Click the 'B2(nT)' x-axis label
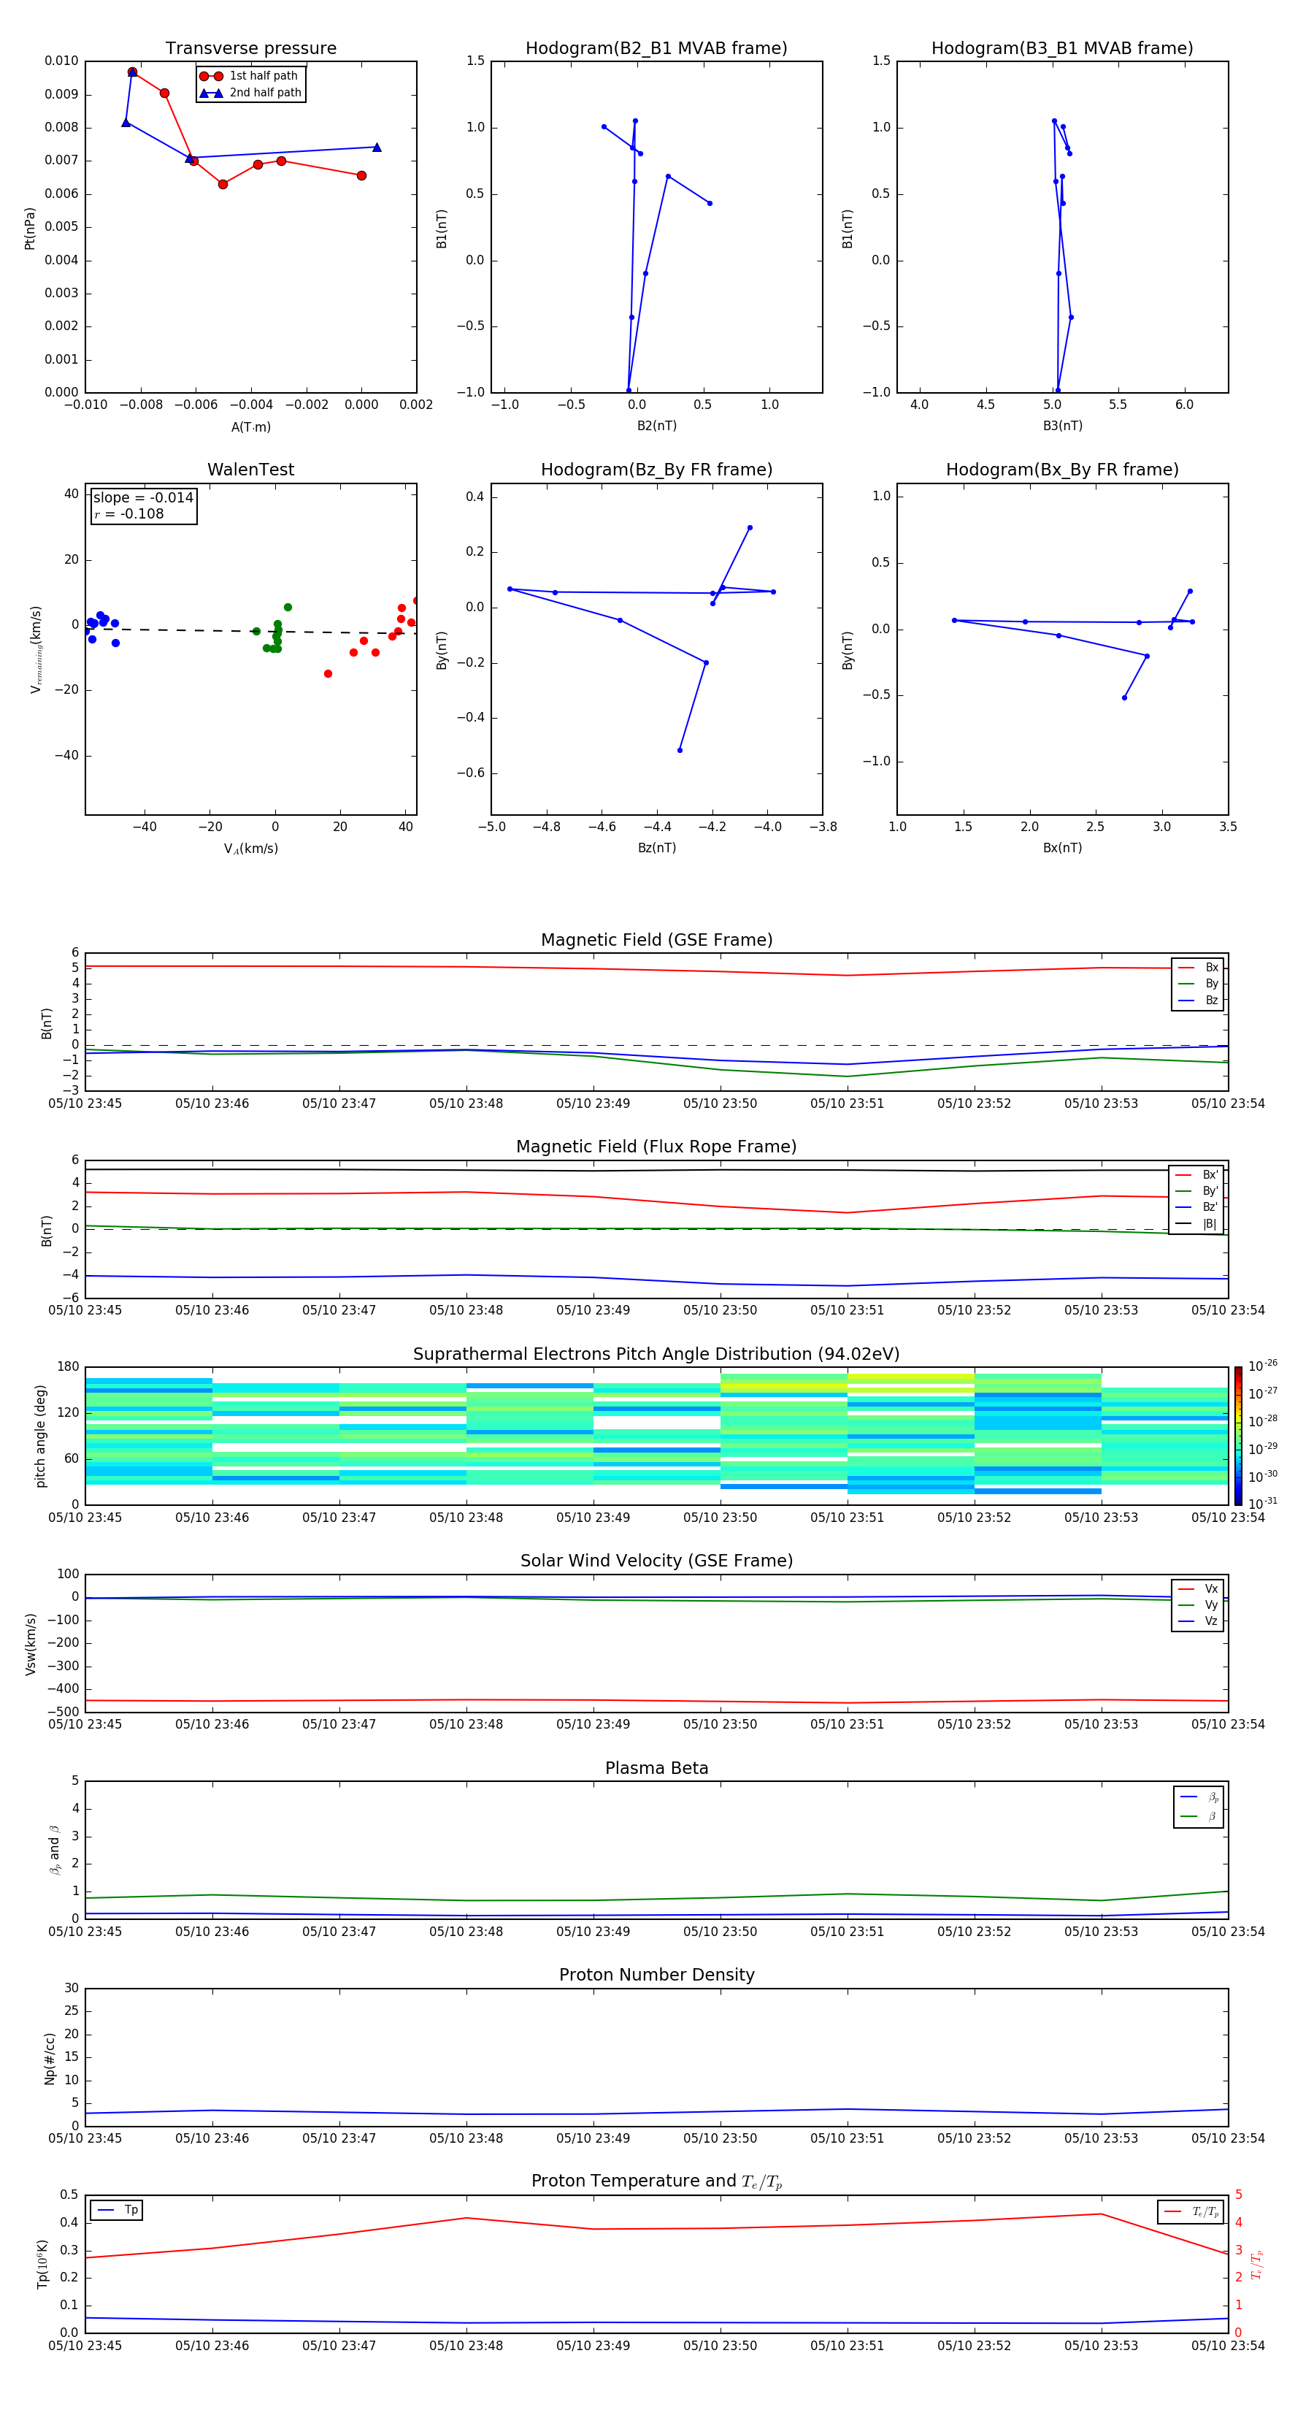This screenshot has width=1314, height=2410. click(x=656, y=426)
